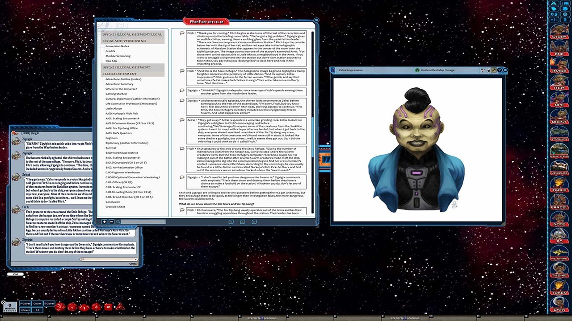The width and height of the screenshot is (572, 321).
Task: Toggle the Unidentified Map / Image eye icon
Action: pyautogui.click(x=417, y=70)
